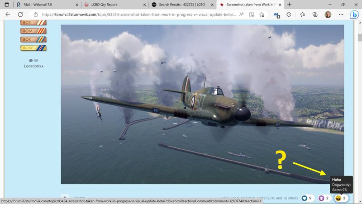Viewport: 362px width, 204px height.
Task: Close the Mail - Webmail 7.0 tab
Action: pos(77,5)
